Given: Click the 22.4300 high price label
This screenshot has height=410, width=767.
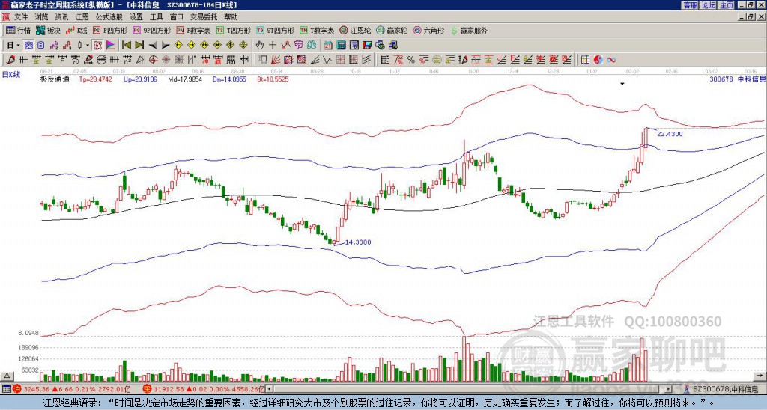Looking at the screenshot, I should coord(669,134).
